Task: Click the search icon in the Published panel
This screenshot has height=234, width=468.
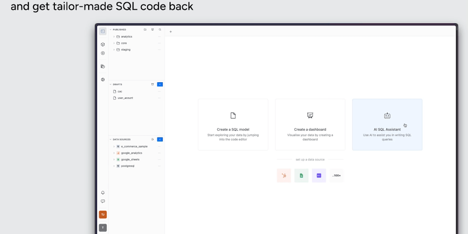Action: point(160,29)
